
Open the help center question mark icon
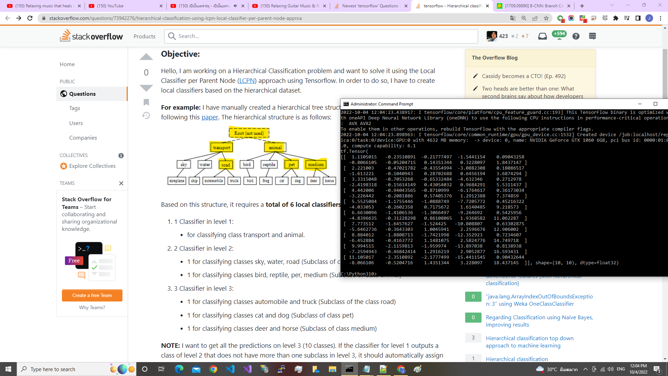576,36
